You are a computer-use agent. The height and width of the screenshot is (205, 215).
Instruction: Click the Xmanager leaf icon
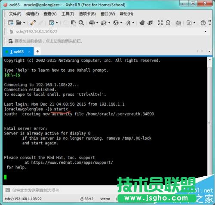(x=150, y=23)
